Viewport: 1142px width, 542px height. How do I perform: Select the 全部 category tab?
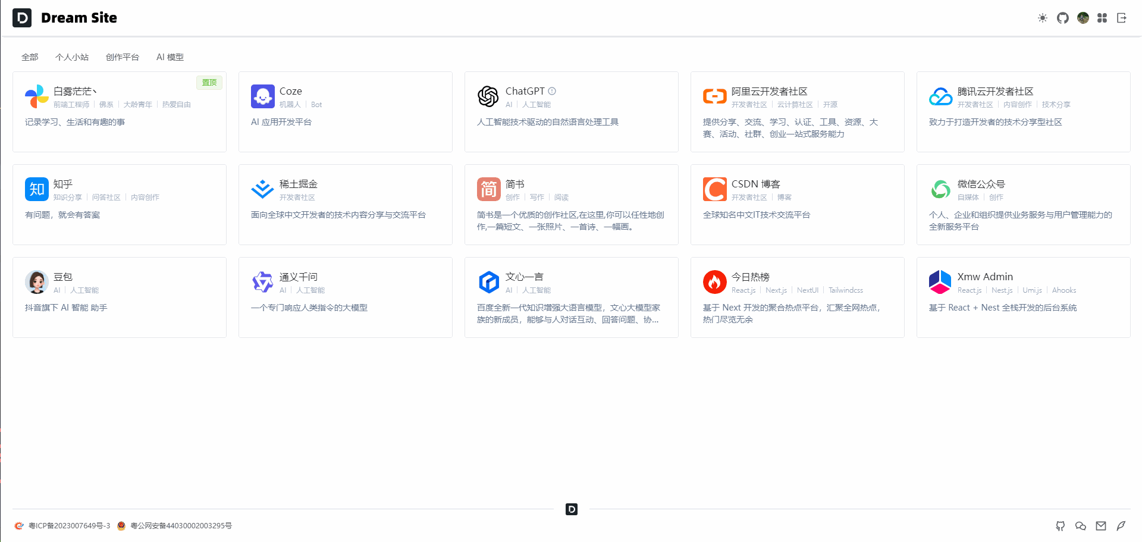click(x=30, y=57)
